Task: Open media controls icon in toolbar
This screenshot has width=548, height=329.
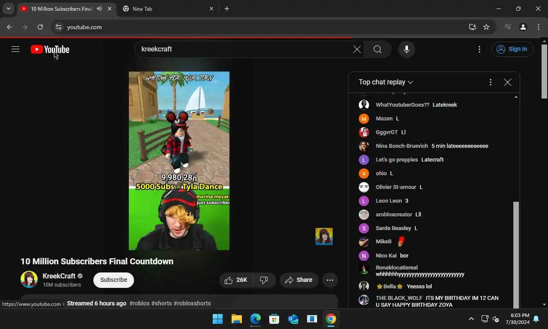Action: (508, 27)
